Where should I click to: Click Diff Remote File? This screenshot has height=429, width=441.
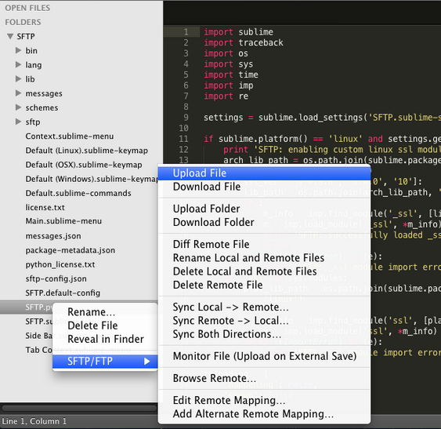point(265,244)
